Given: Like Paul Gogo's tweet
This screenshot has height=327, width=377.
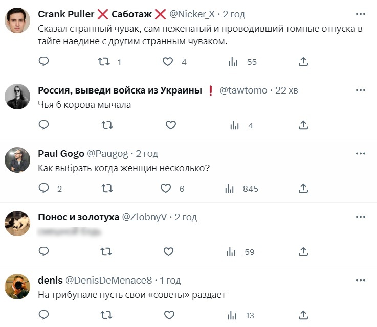Looking at the screenshot, I should (x=166, y=189).
